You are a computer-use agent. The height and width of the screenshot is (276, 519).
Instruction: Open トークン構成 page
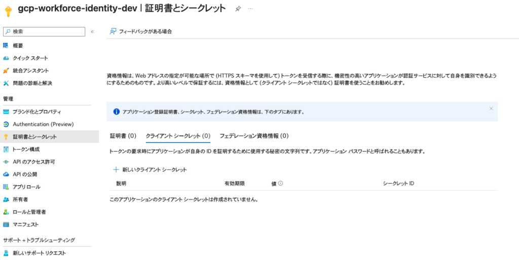[x=26, y=150]
